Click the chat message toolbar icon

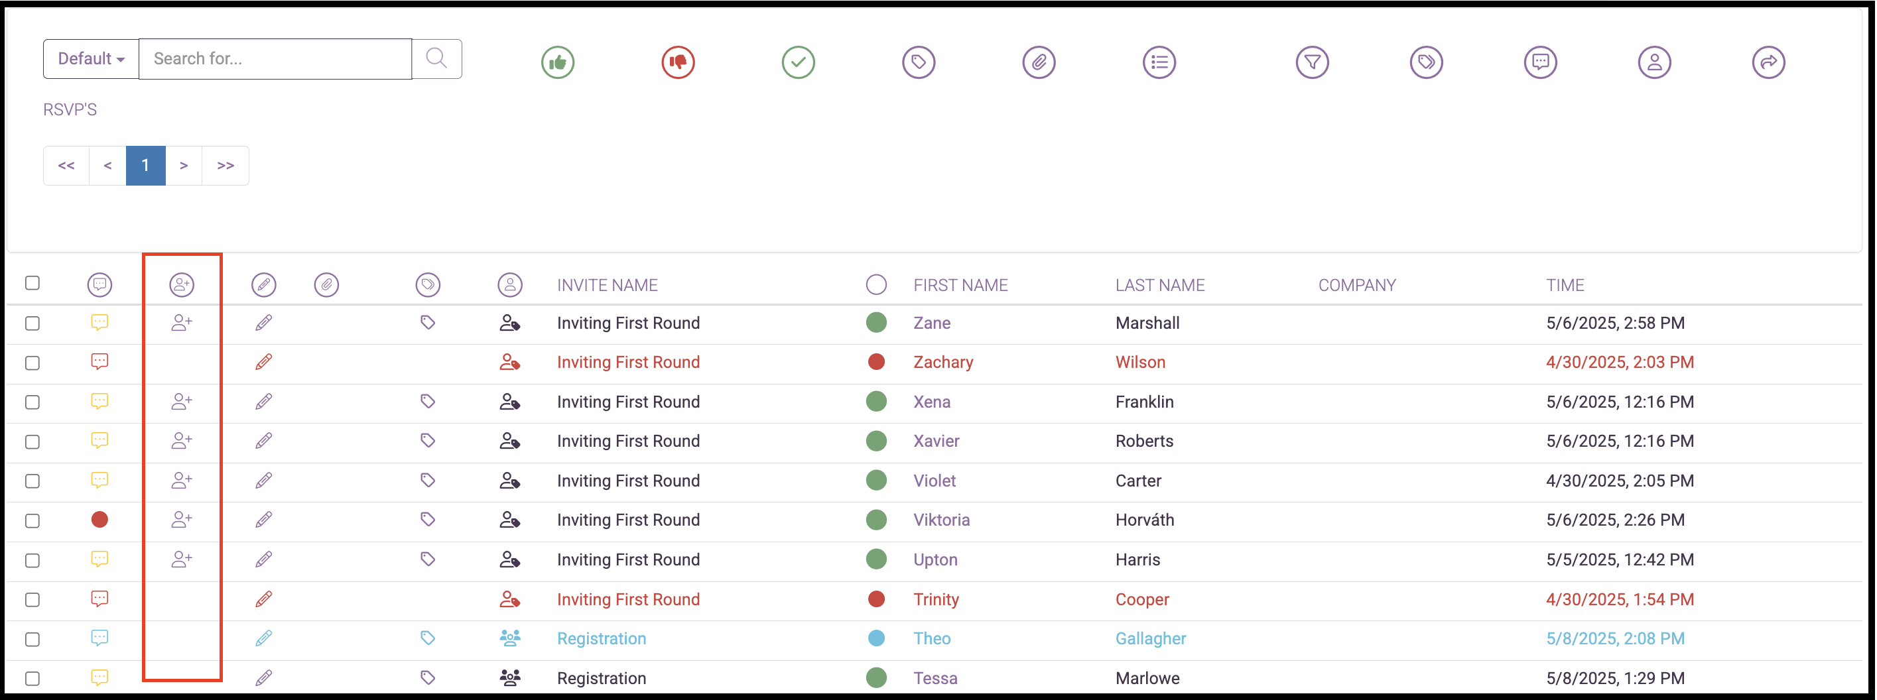click(1540, 62)
